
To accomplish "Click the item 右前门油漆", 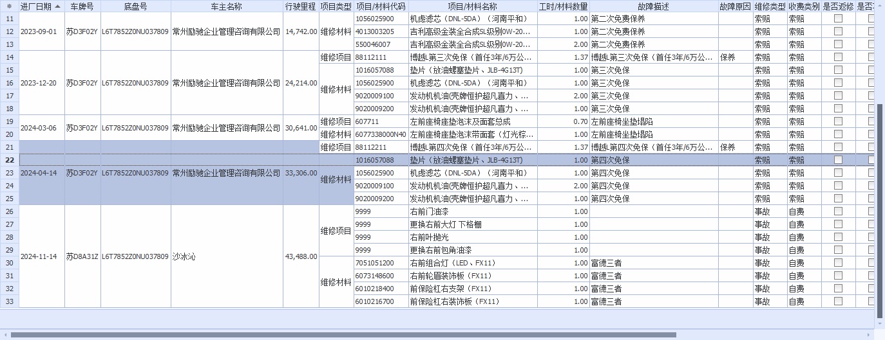I will coord(430,211).
